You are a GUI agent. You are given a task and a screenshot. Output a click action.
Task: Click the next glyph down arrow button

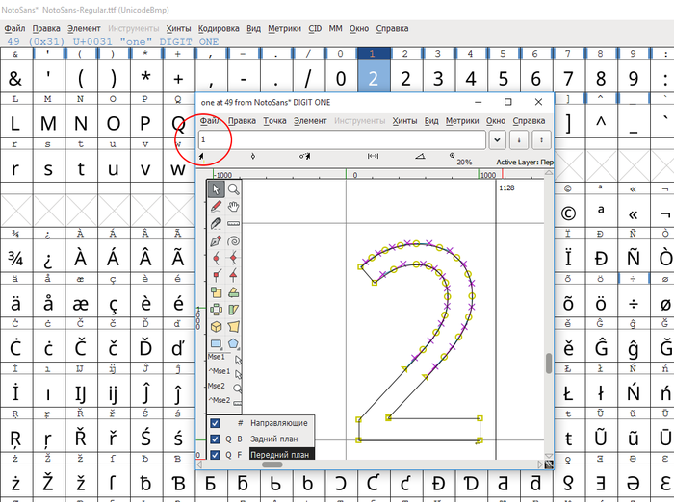click(x=519, y=139)
